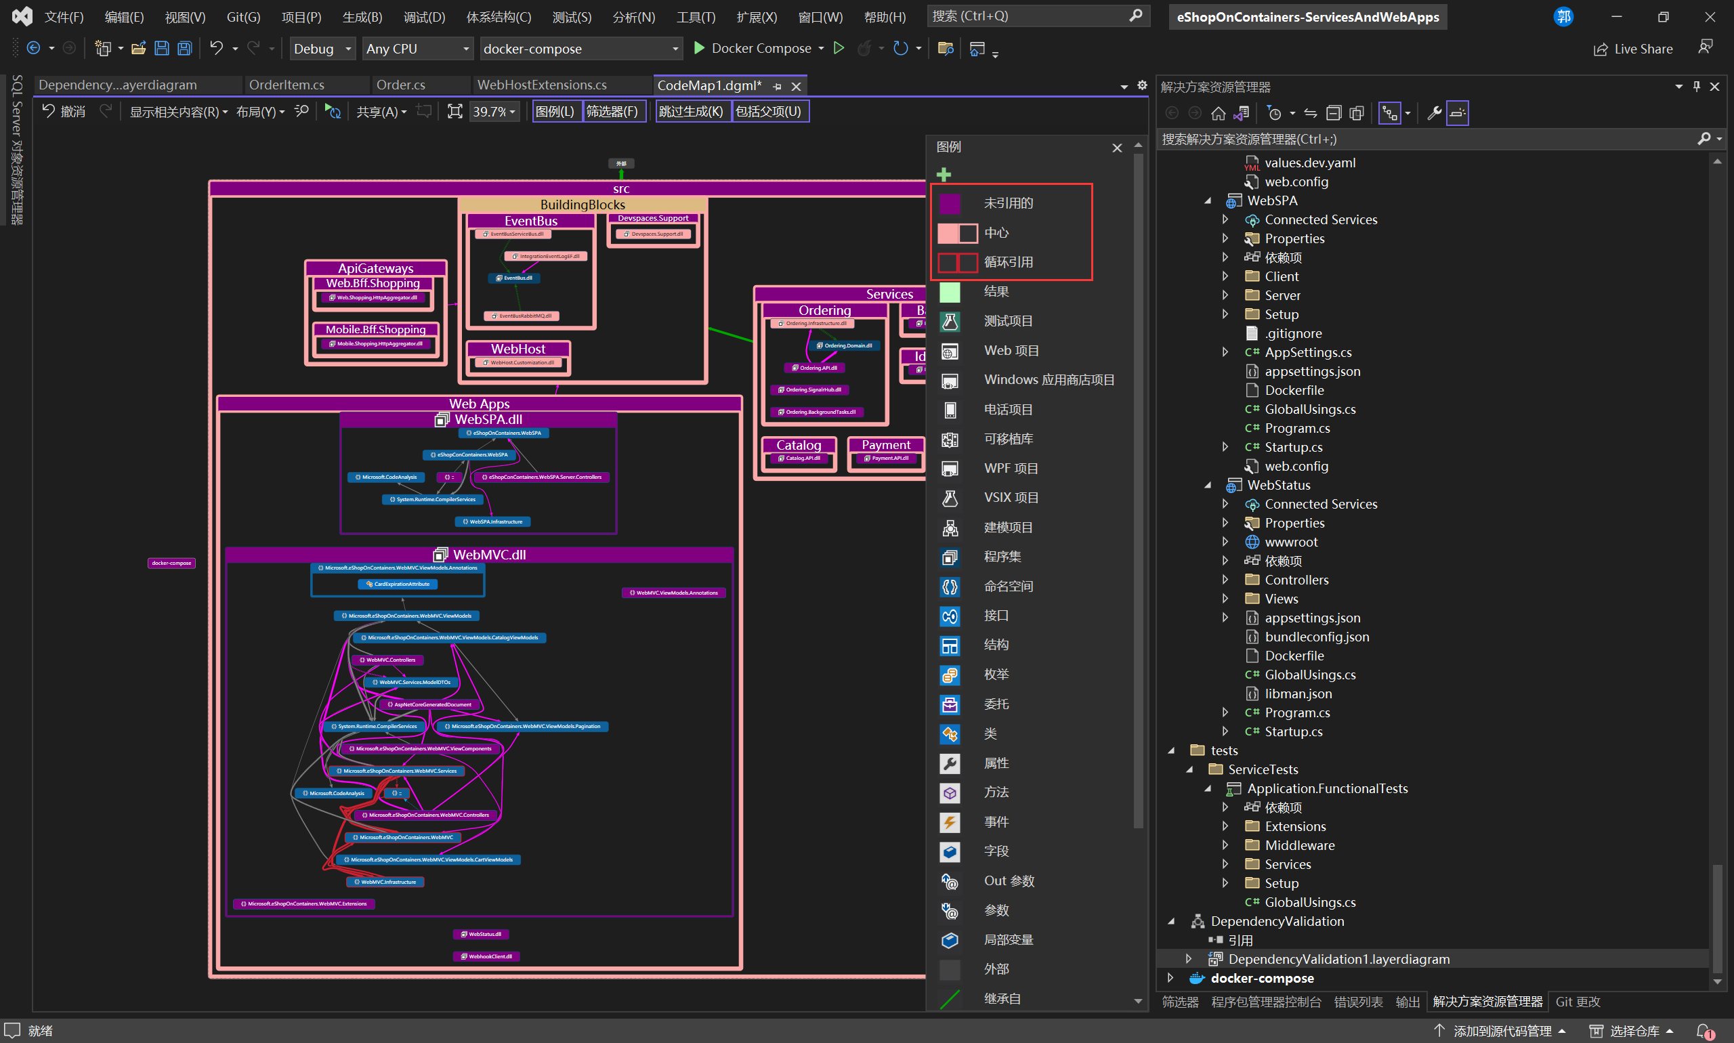Click the Save All toolbar icon
1734x1043 pixels.
click(184, 49)
